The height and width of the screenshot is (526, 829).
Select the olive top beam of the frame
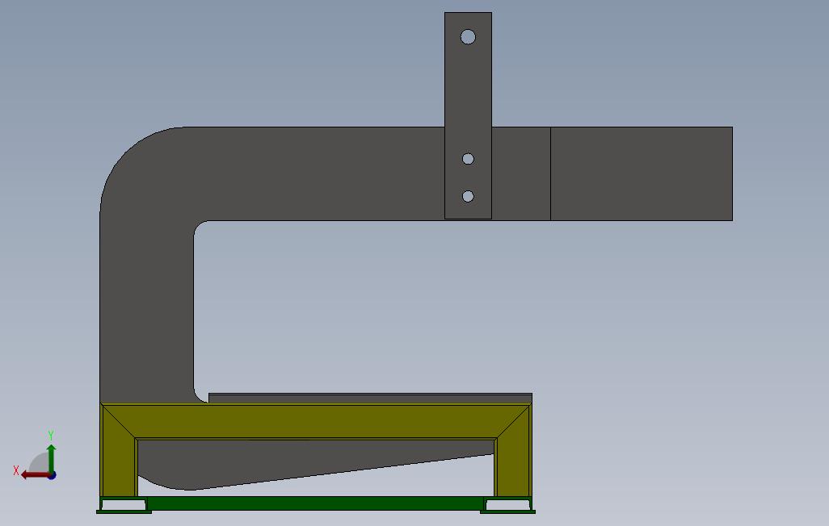coord(316,421)
